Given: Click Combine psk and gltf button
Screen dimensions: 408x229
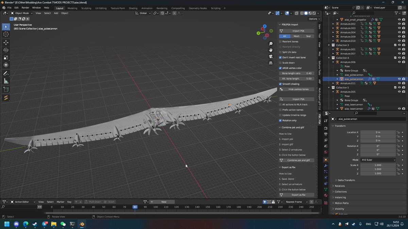Looking at the screenshot, I should click(x=296, y=160).
